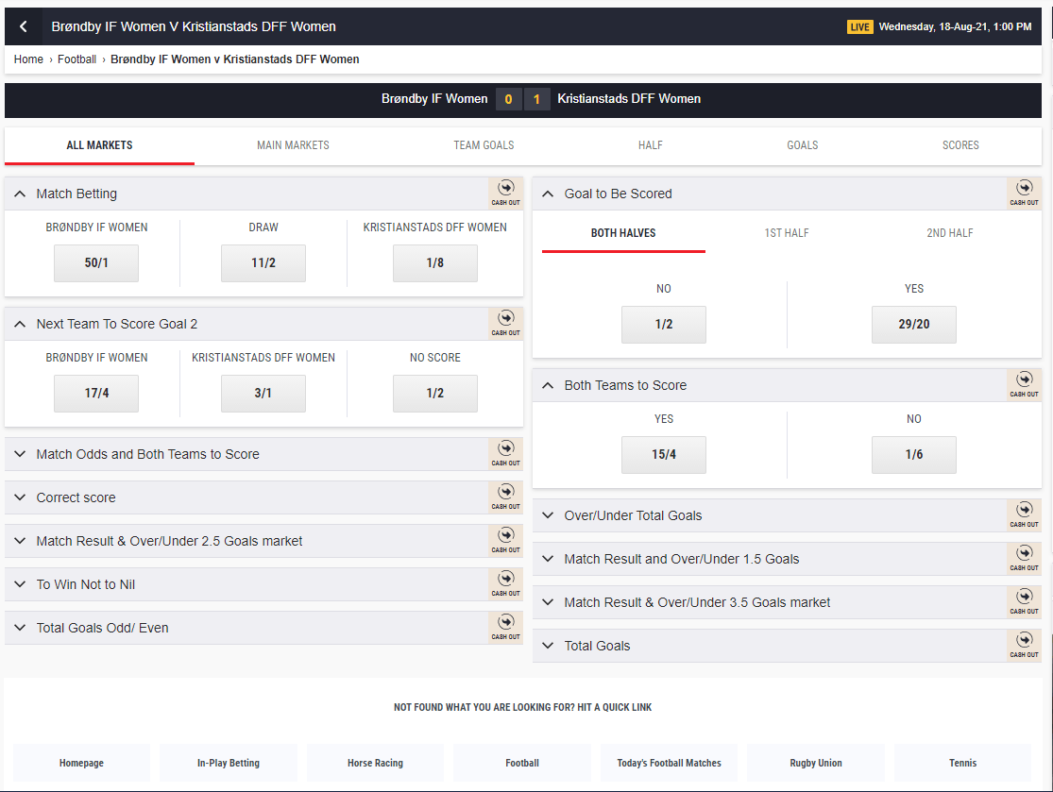Click Cash Out icon for Correct score

point(505,497)
